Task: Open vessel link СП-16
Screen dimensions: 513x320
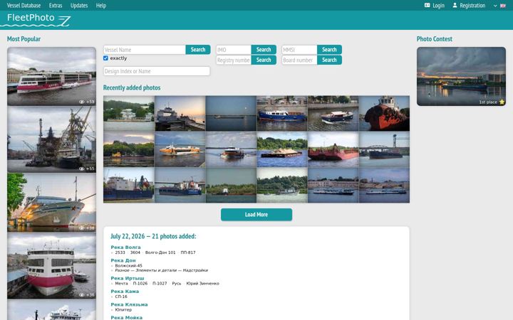Action: coord(121,297)
